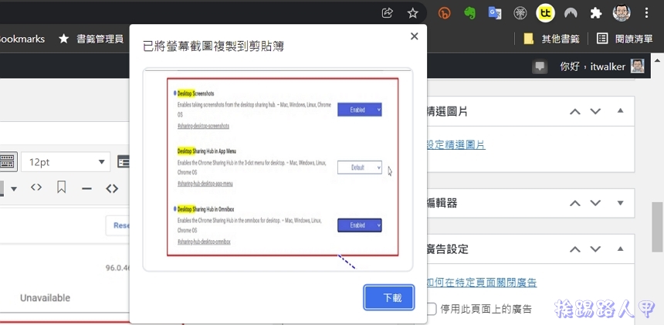Expand the 編輯器 panel with triangle toggle

tap(621, 203)
